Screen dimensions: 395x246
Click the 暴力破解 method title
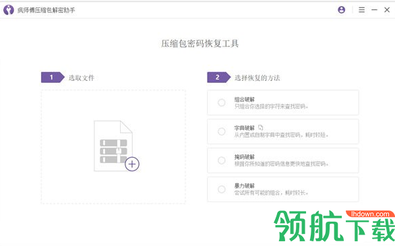pyautogui.click(x=245, y=186)
